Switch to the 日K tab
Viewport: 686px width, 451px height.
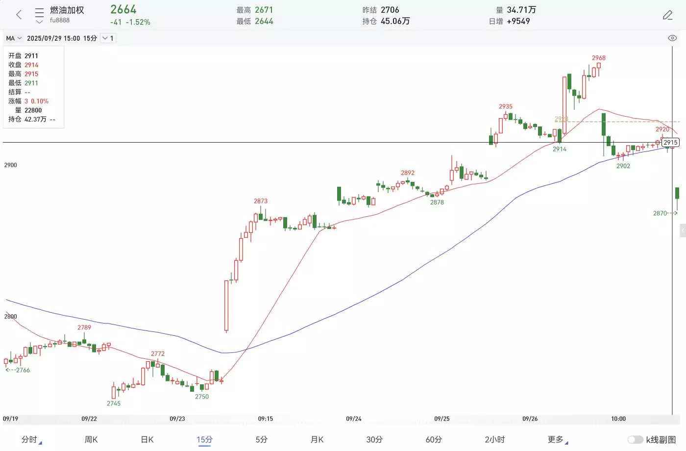(x=147, y=440)
